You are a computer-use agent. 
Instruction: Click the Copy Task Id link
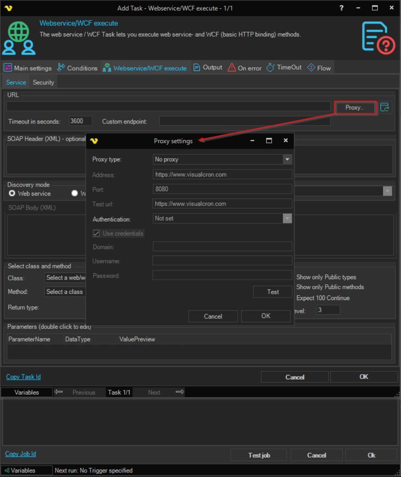pos(23,377)
